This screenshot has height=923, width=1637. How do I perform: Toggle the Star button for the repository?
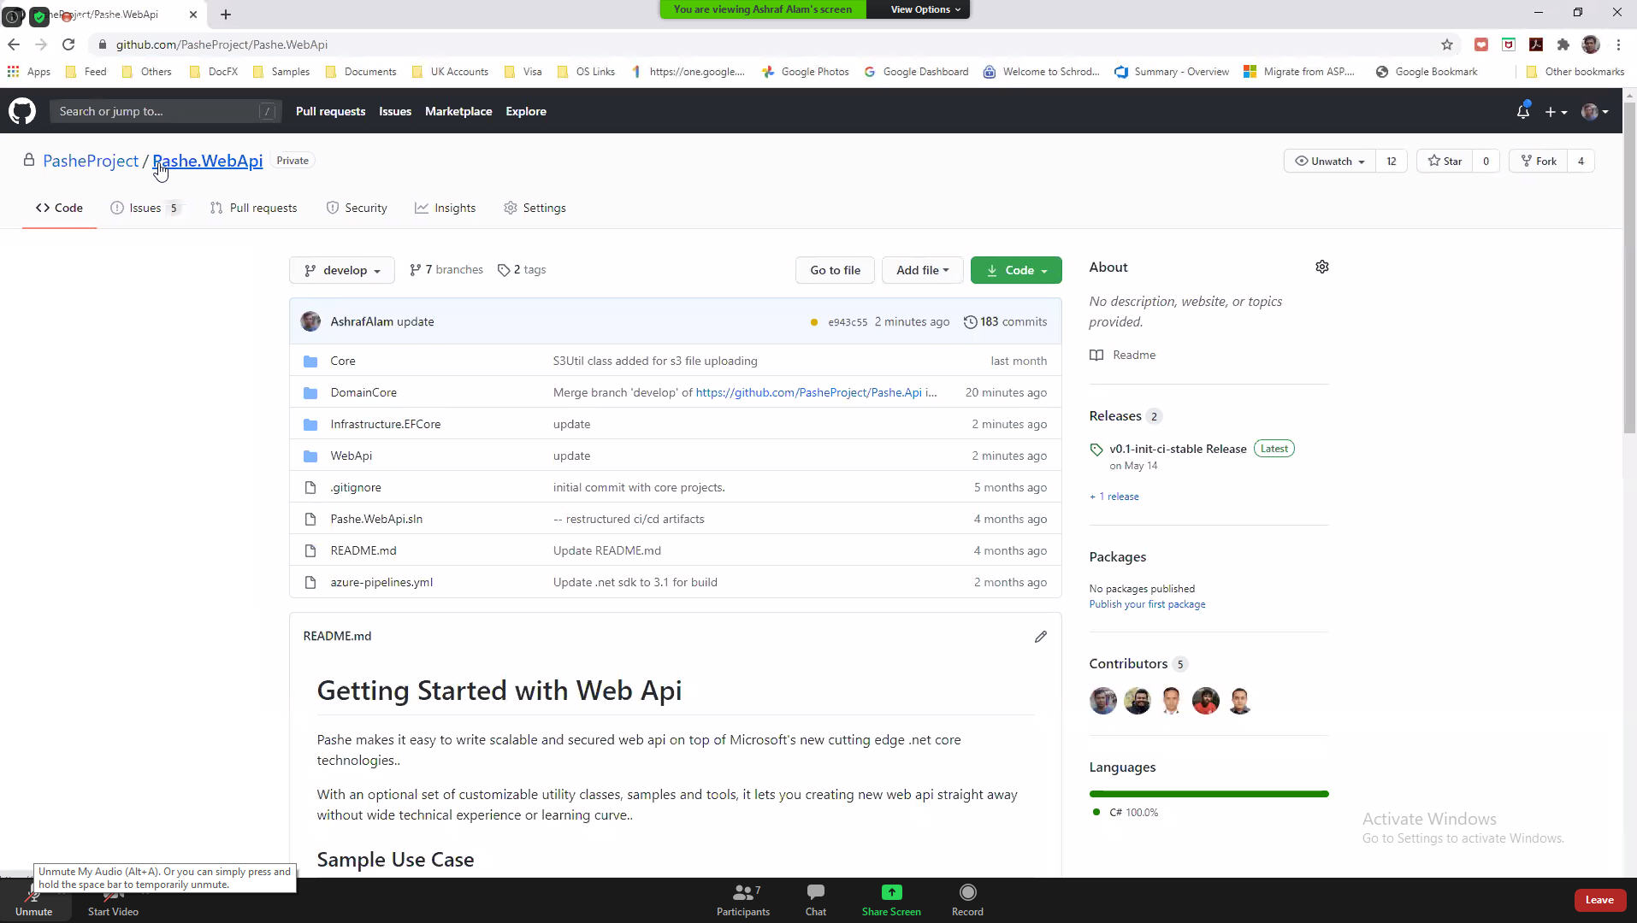tap(1445, 161)
